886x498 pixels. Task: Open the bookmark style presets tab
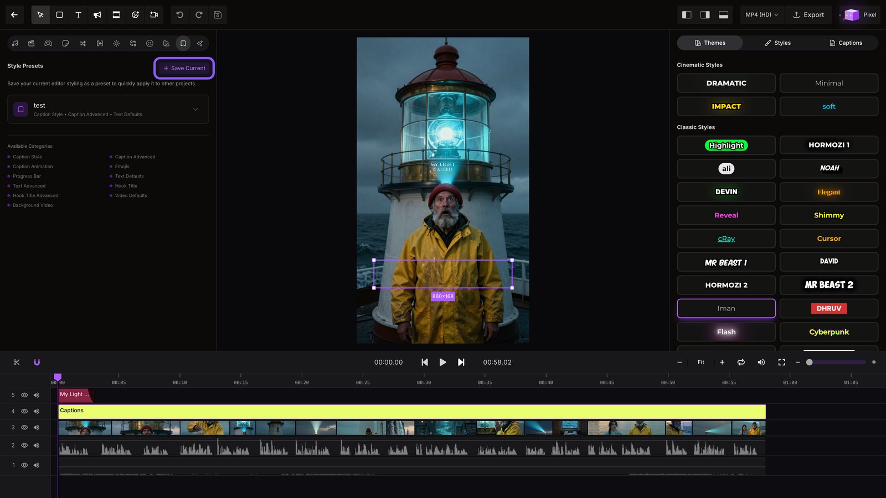pyautogui.click(x=183, y=43)
